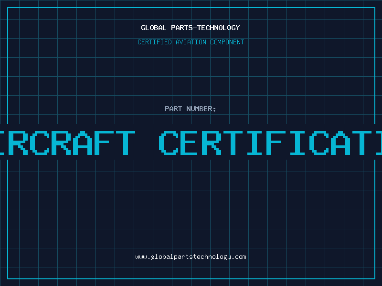Click the .com ending of the website address
The image size is (382, 286).
(x=239, y=257)
